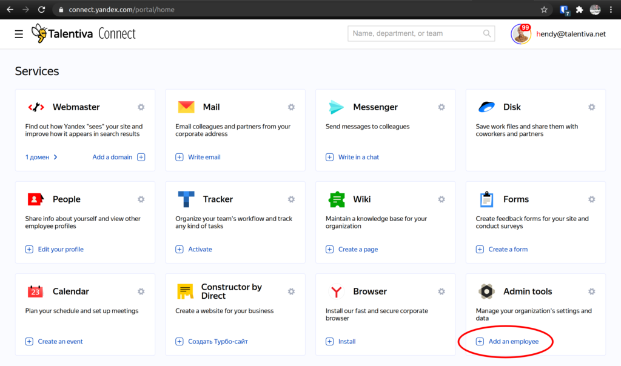Click Создать Турбо-сайт link
This screenshot has width=621, height=366.
click(218, 342)
